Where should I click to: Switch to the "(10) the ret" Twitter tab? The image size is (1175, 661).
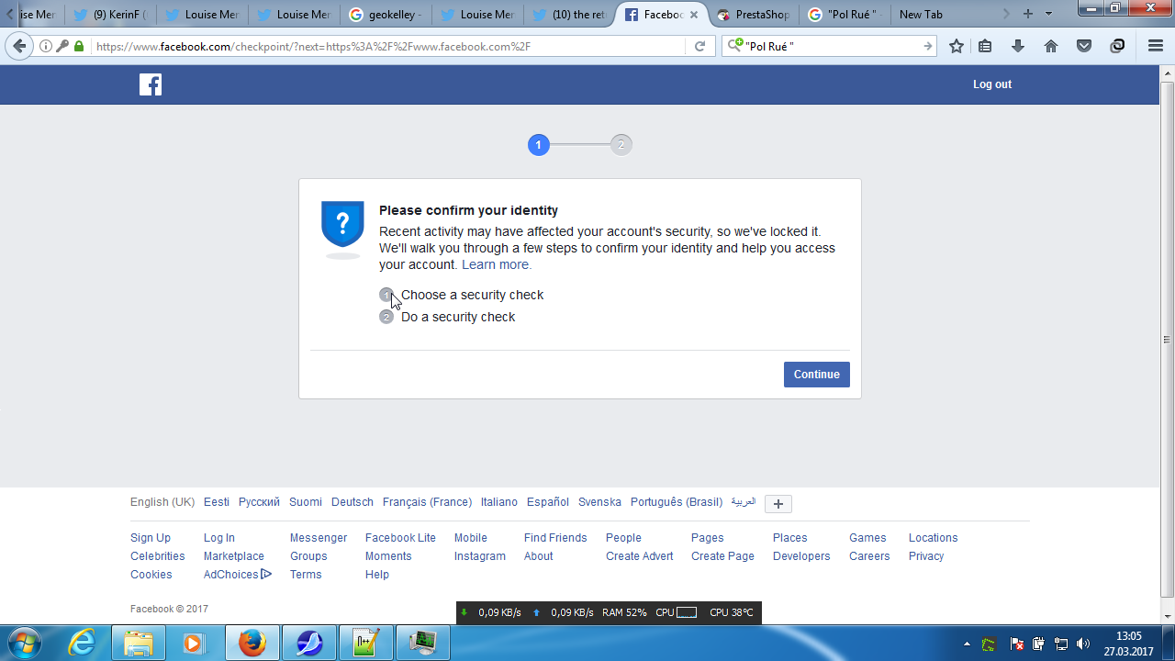click(x=569, y=15)
